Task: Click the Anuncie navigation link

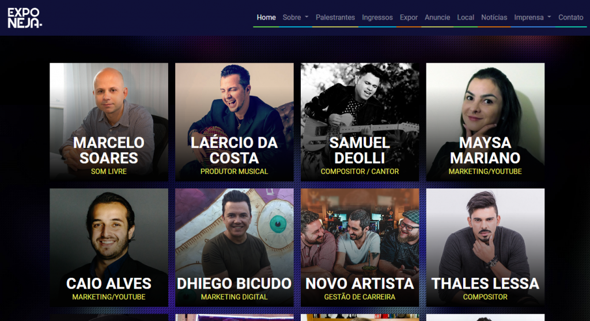Action: (x=437, y=17)
